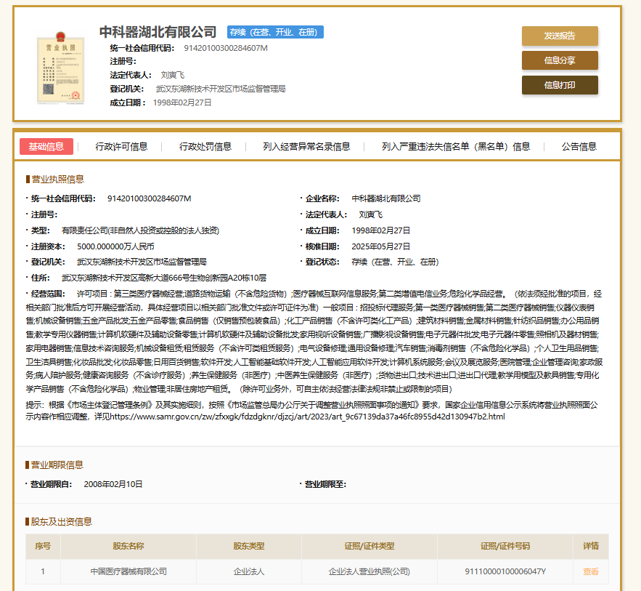Click approval date 2025年05月27日
641x591 pixels.
pos(381,246)
